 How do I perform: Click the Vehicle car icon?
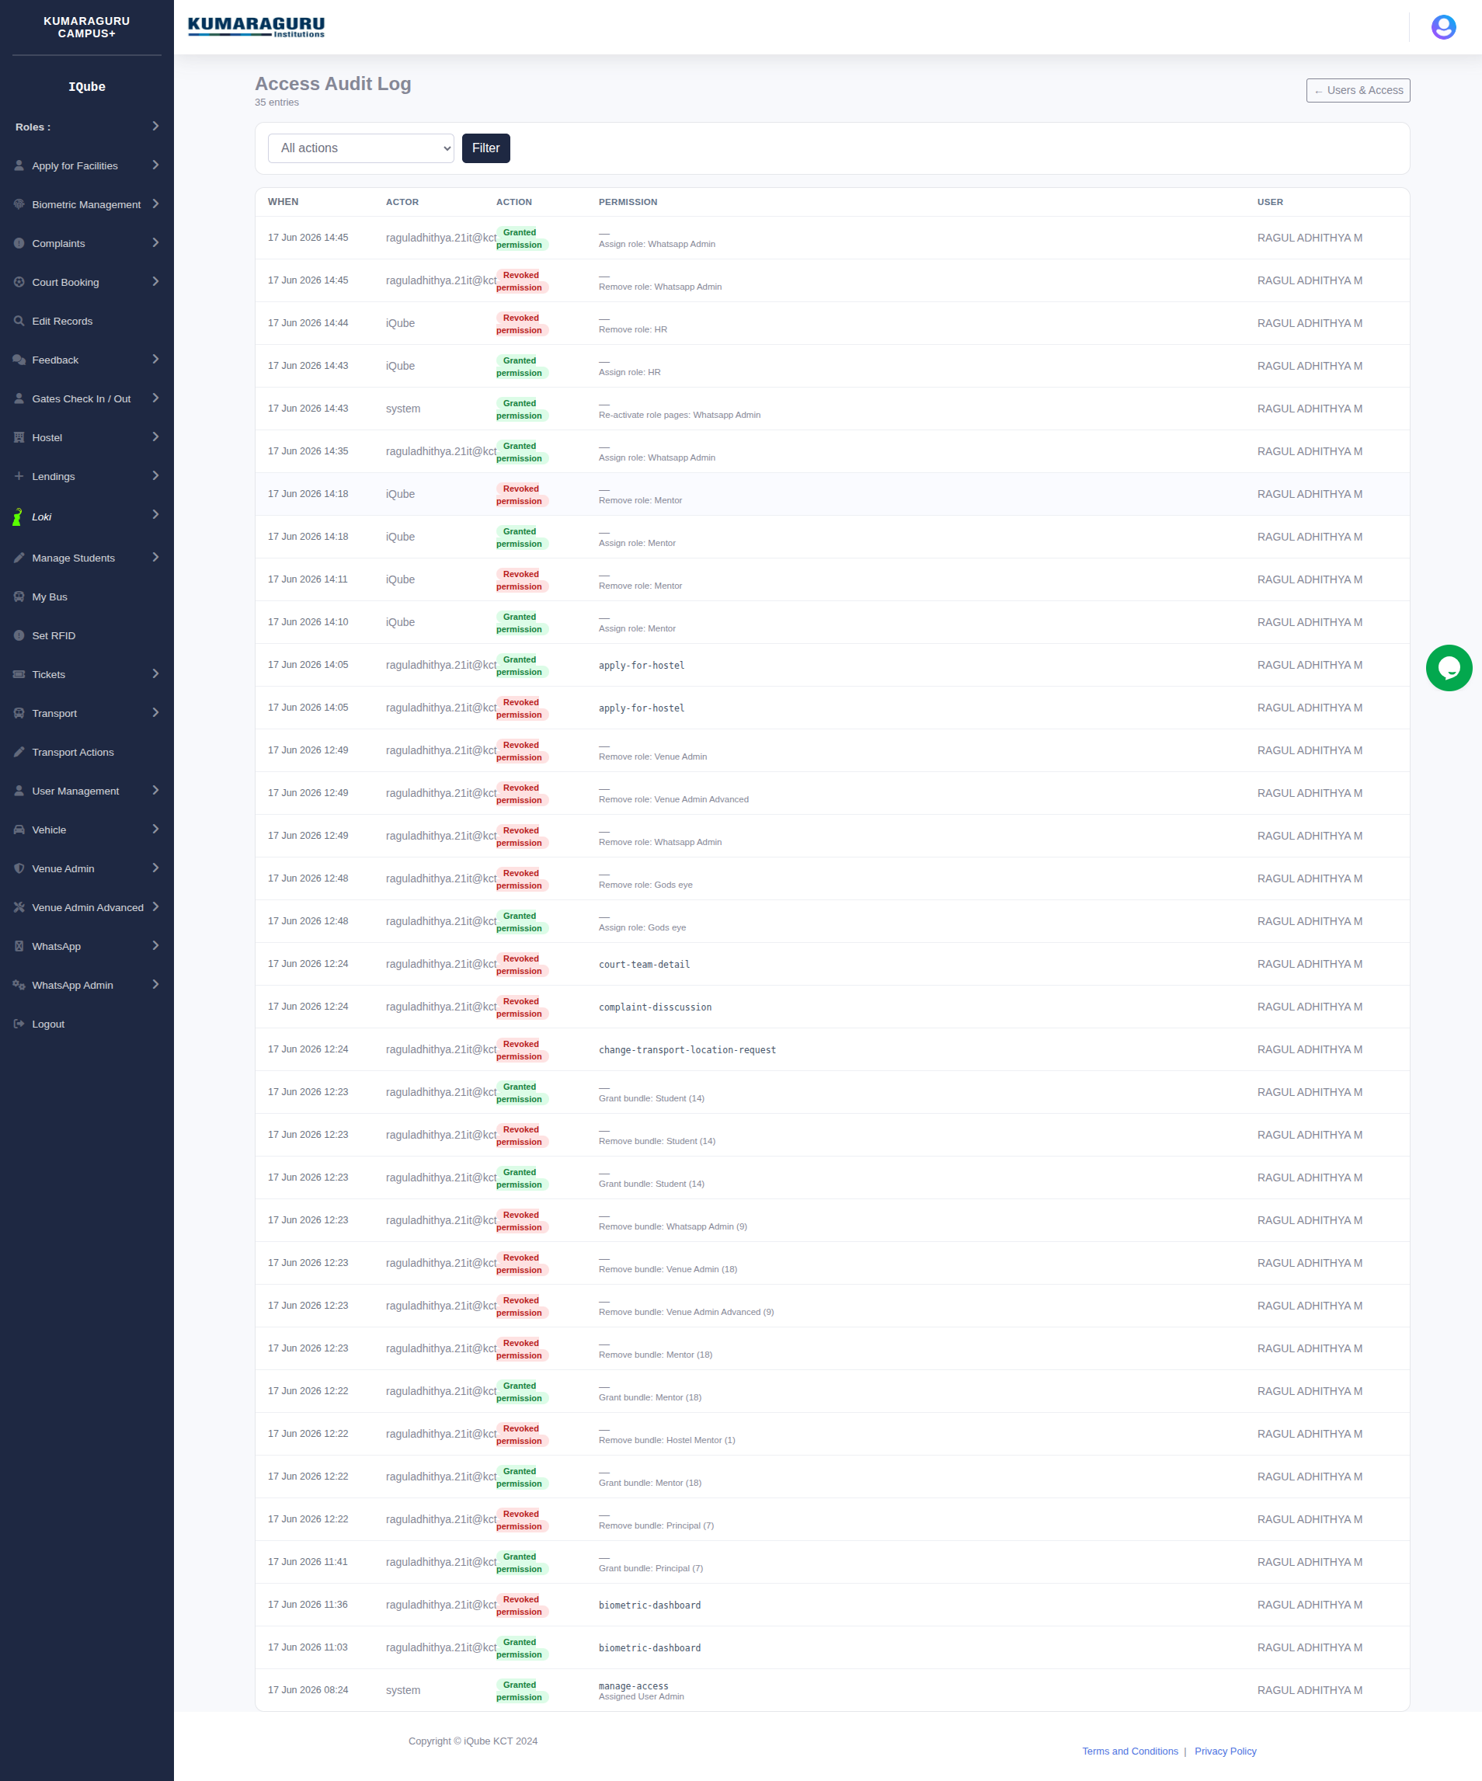pos(19,830)
